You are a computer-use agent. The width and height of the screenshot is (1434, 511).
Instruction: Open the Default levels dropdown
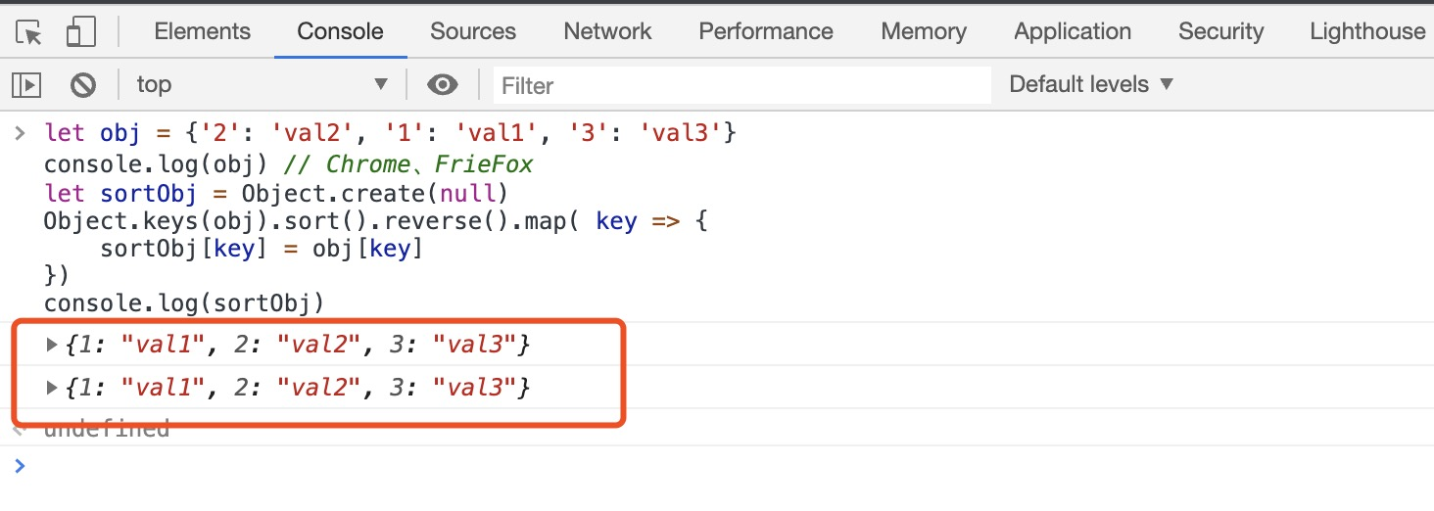pyautogui.click(x=1091, y=85)
